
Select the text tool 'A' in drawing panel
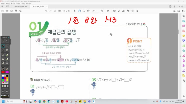pos(3,59)
